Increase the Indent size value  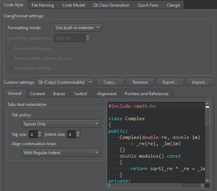78,133
